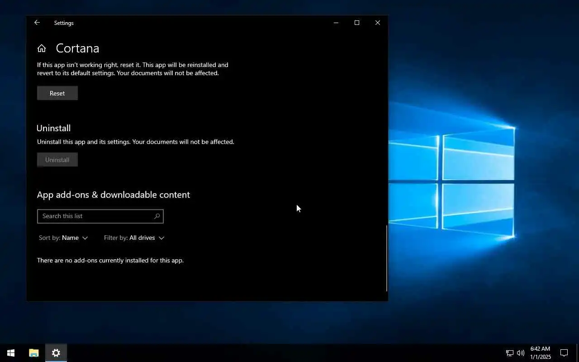Expand the Filter by All drives dropdown
Screen dimensions: 579x362
tap(134, 238)
